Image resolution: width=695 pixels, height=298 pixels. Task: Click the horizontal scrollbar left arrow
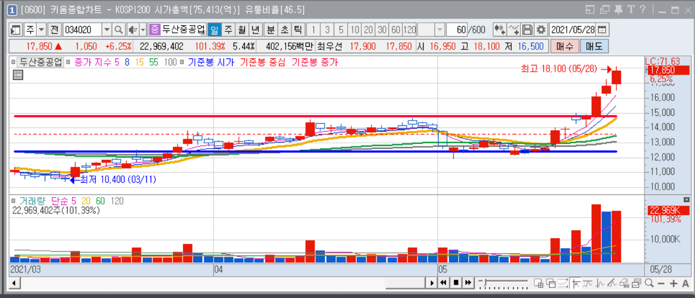point(13,283)
